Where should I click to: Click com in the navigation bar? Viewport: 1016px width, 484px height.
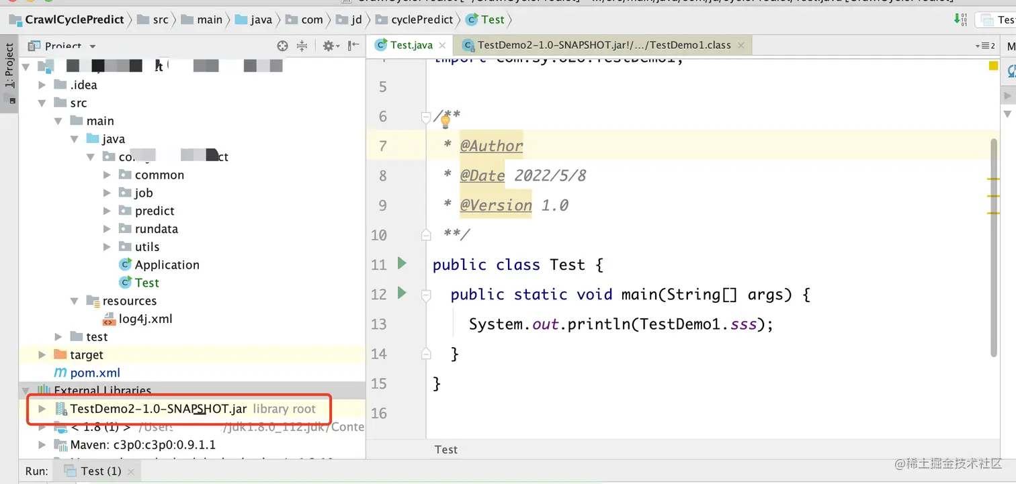pos(304,19)
